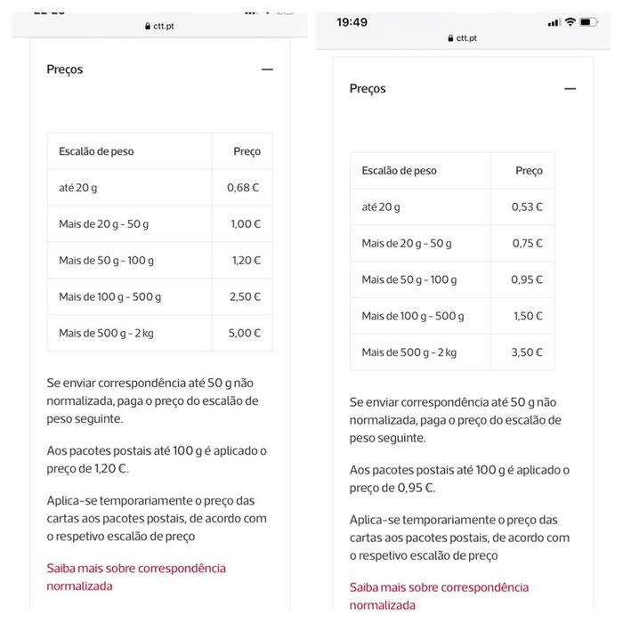Open right 'Saiba mais sobre correspondência normalizada' link
The image size is (623, 623).
click(x=439, y=596)
